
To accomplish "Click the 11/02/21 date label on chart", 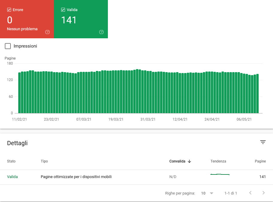I will [19, 119].
